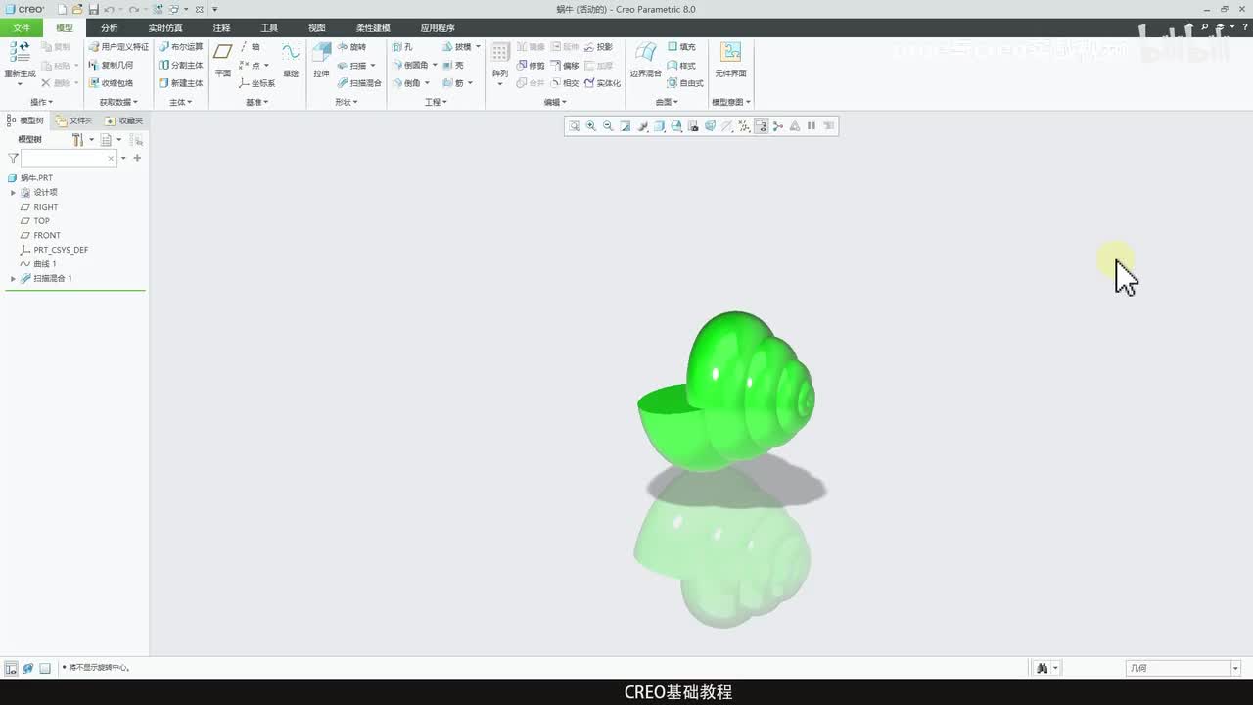The width and height of the screenshot is (1253, 705).
Task: Switch to the 柔性建模 ribbon tab
Action: [373, 28]
